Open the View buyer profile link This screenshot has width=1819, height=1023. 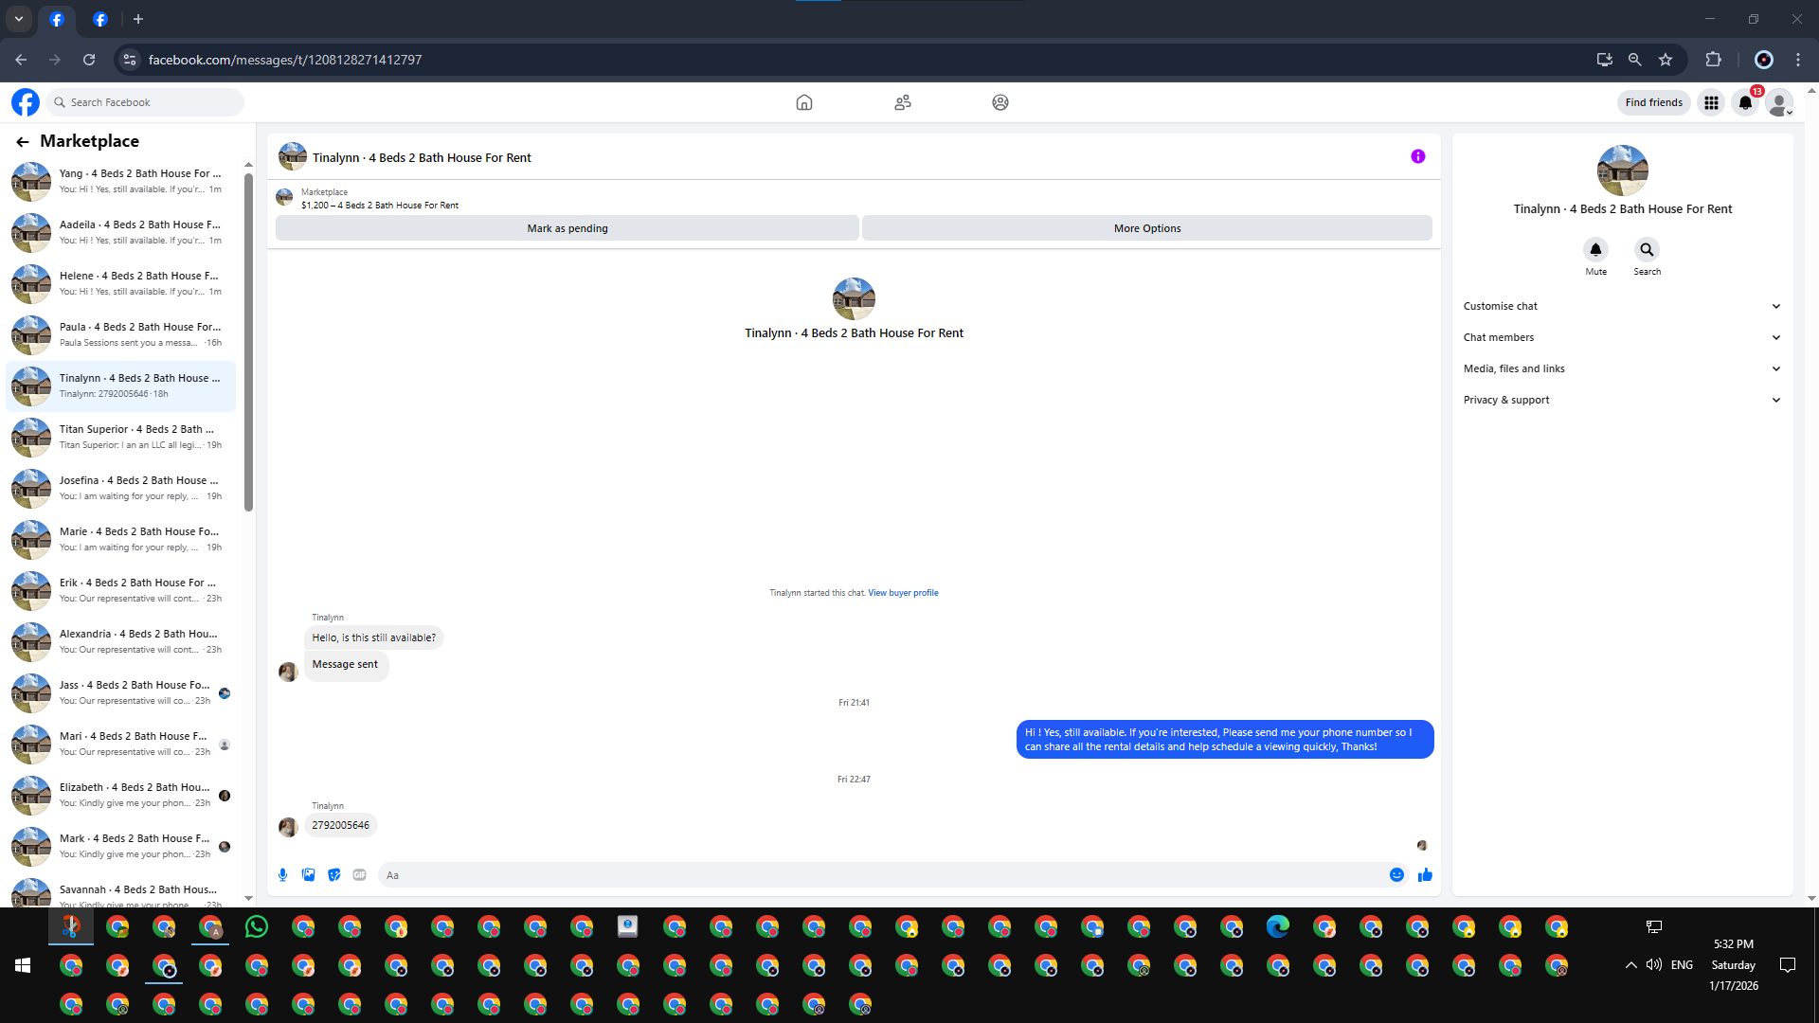(903, 593)
